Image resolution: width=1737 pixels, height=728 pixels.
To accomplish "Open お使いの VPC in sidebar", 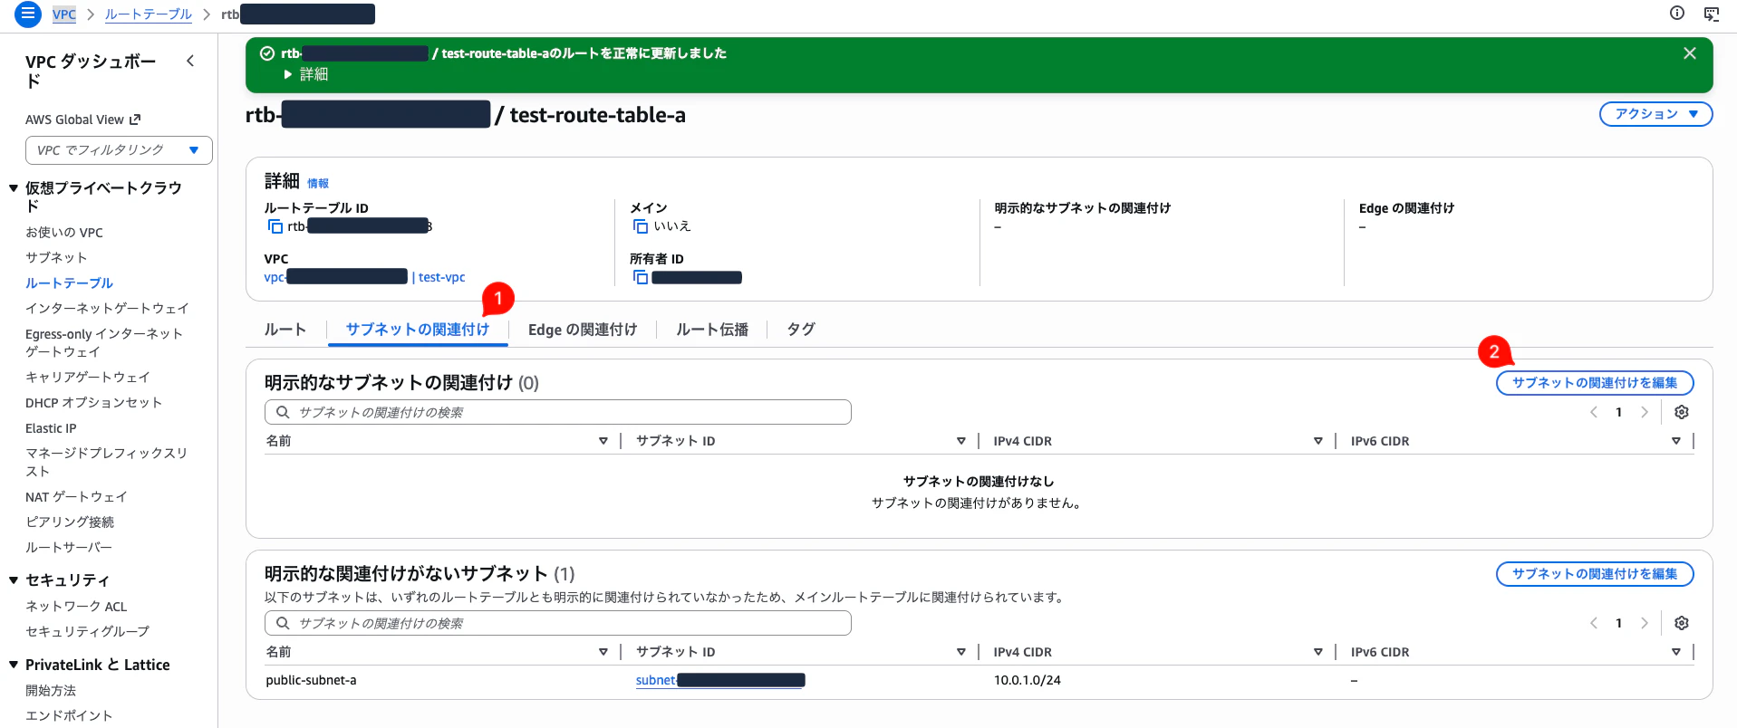I will [64, 233].
